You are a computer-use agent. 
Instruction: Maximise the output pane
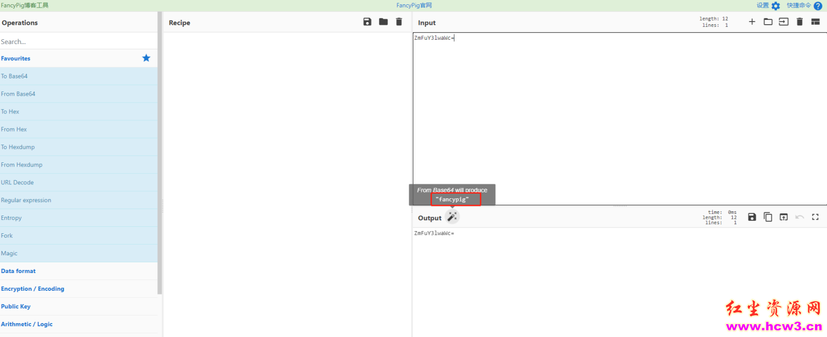click(x=815, y=217)
